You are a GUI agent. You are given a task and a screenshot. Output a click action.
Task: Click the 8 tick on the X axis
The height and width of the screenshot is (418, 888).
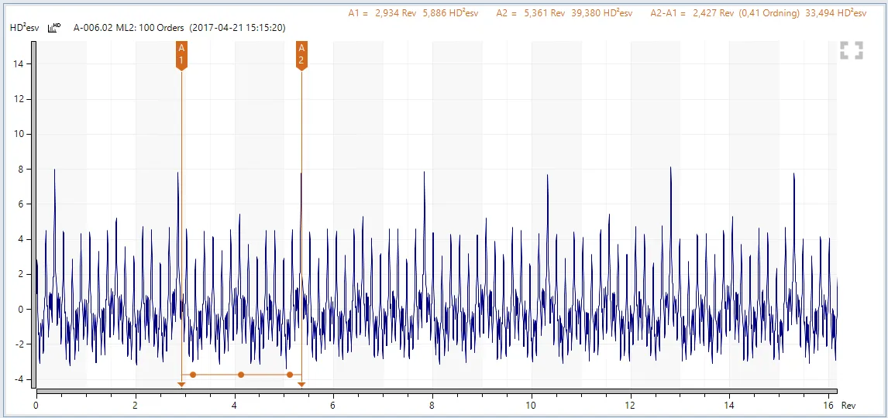(x=432, y=405)
